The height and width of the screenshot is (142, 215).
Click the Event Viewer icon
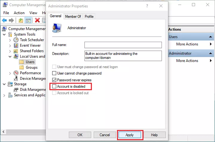click(16, 45)
